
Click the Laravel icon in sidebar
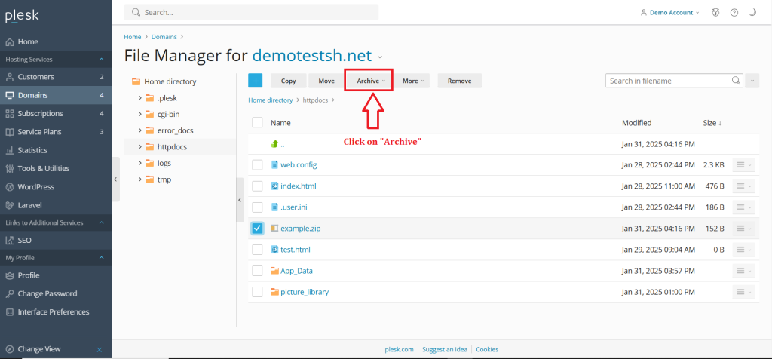(9, 205)
